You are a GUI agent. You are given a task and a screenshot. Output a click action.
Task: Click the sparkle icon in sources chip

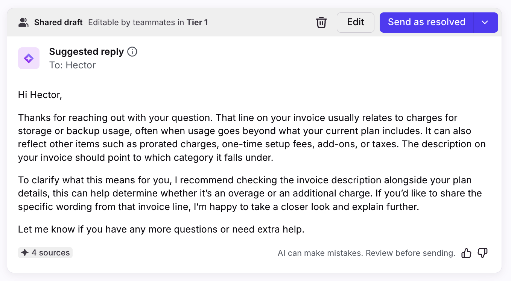click(x=25, y=253)
